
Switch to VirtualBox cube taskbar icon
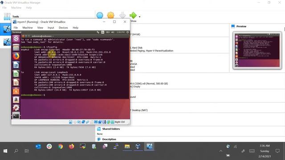[x=138, y=146]
